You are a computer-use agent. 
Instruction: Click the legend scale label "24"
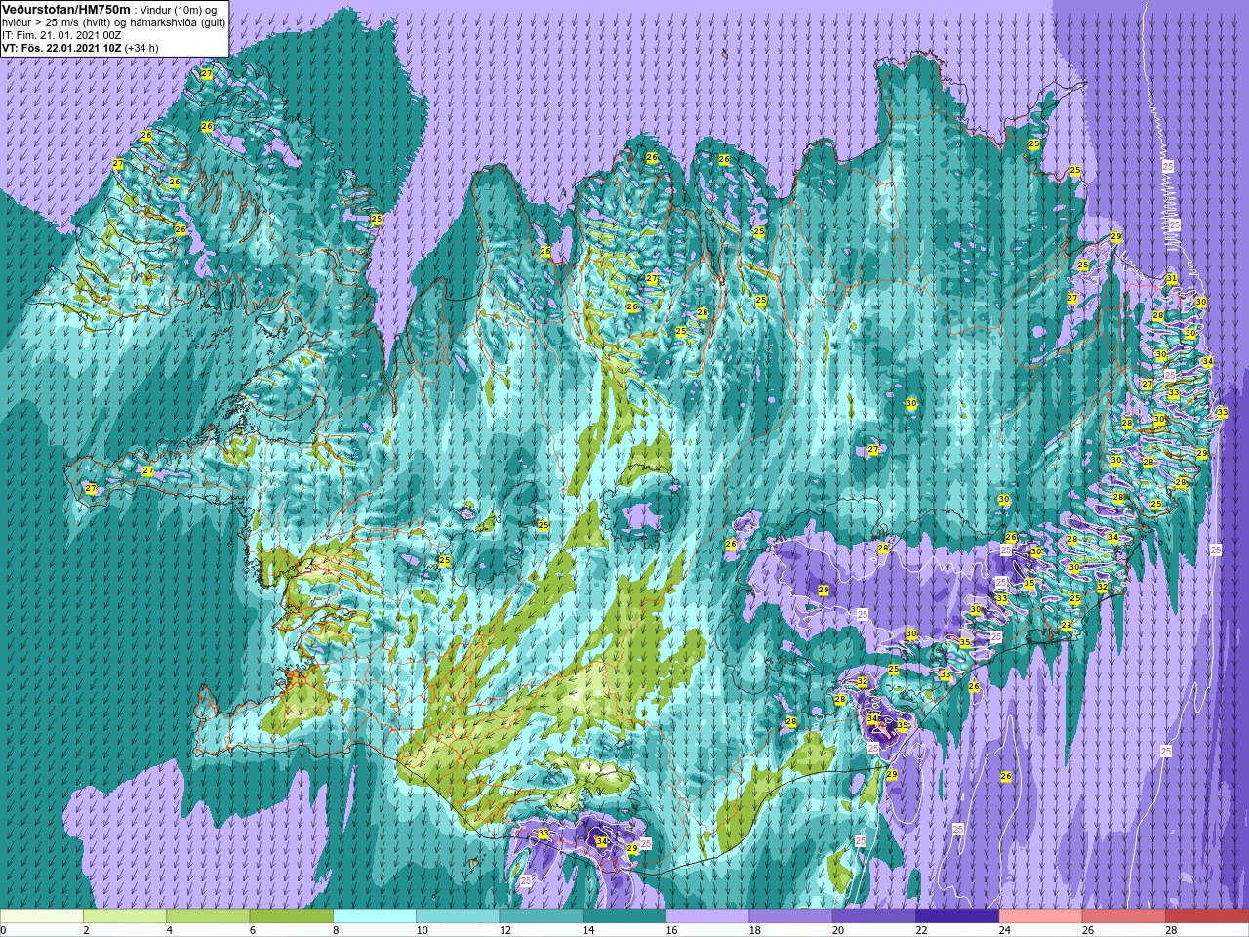1005,930
